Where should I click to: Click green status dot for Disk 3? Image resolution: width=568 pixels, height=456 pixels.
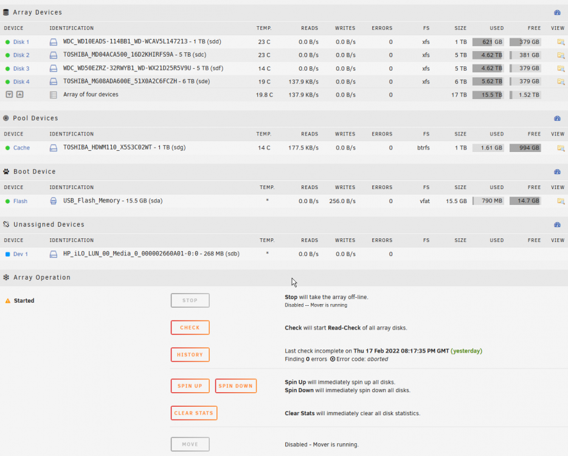pyautogui.click(x=7, y=69)
